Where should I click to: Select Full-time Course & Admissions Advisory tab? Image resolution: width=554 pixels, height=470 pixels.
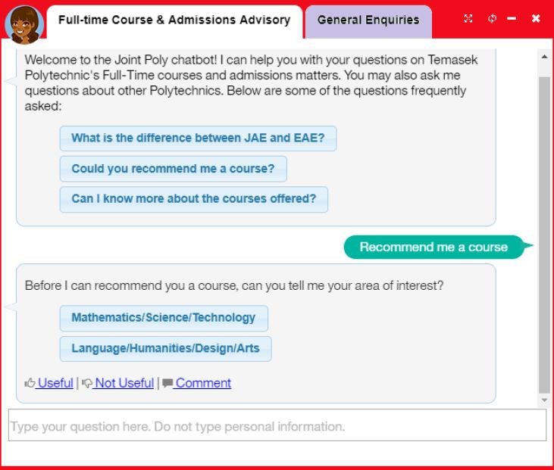tap(174, 20)
